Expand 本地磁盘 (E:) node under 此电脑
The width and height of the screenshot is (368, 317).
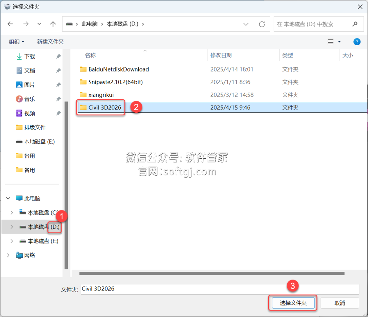coord(12,241)
